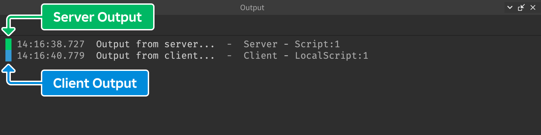Click the Output panel title

(252, 7)
